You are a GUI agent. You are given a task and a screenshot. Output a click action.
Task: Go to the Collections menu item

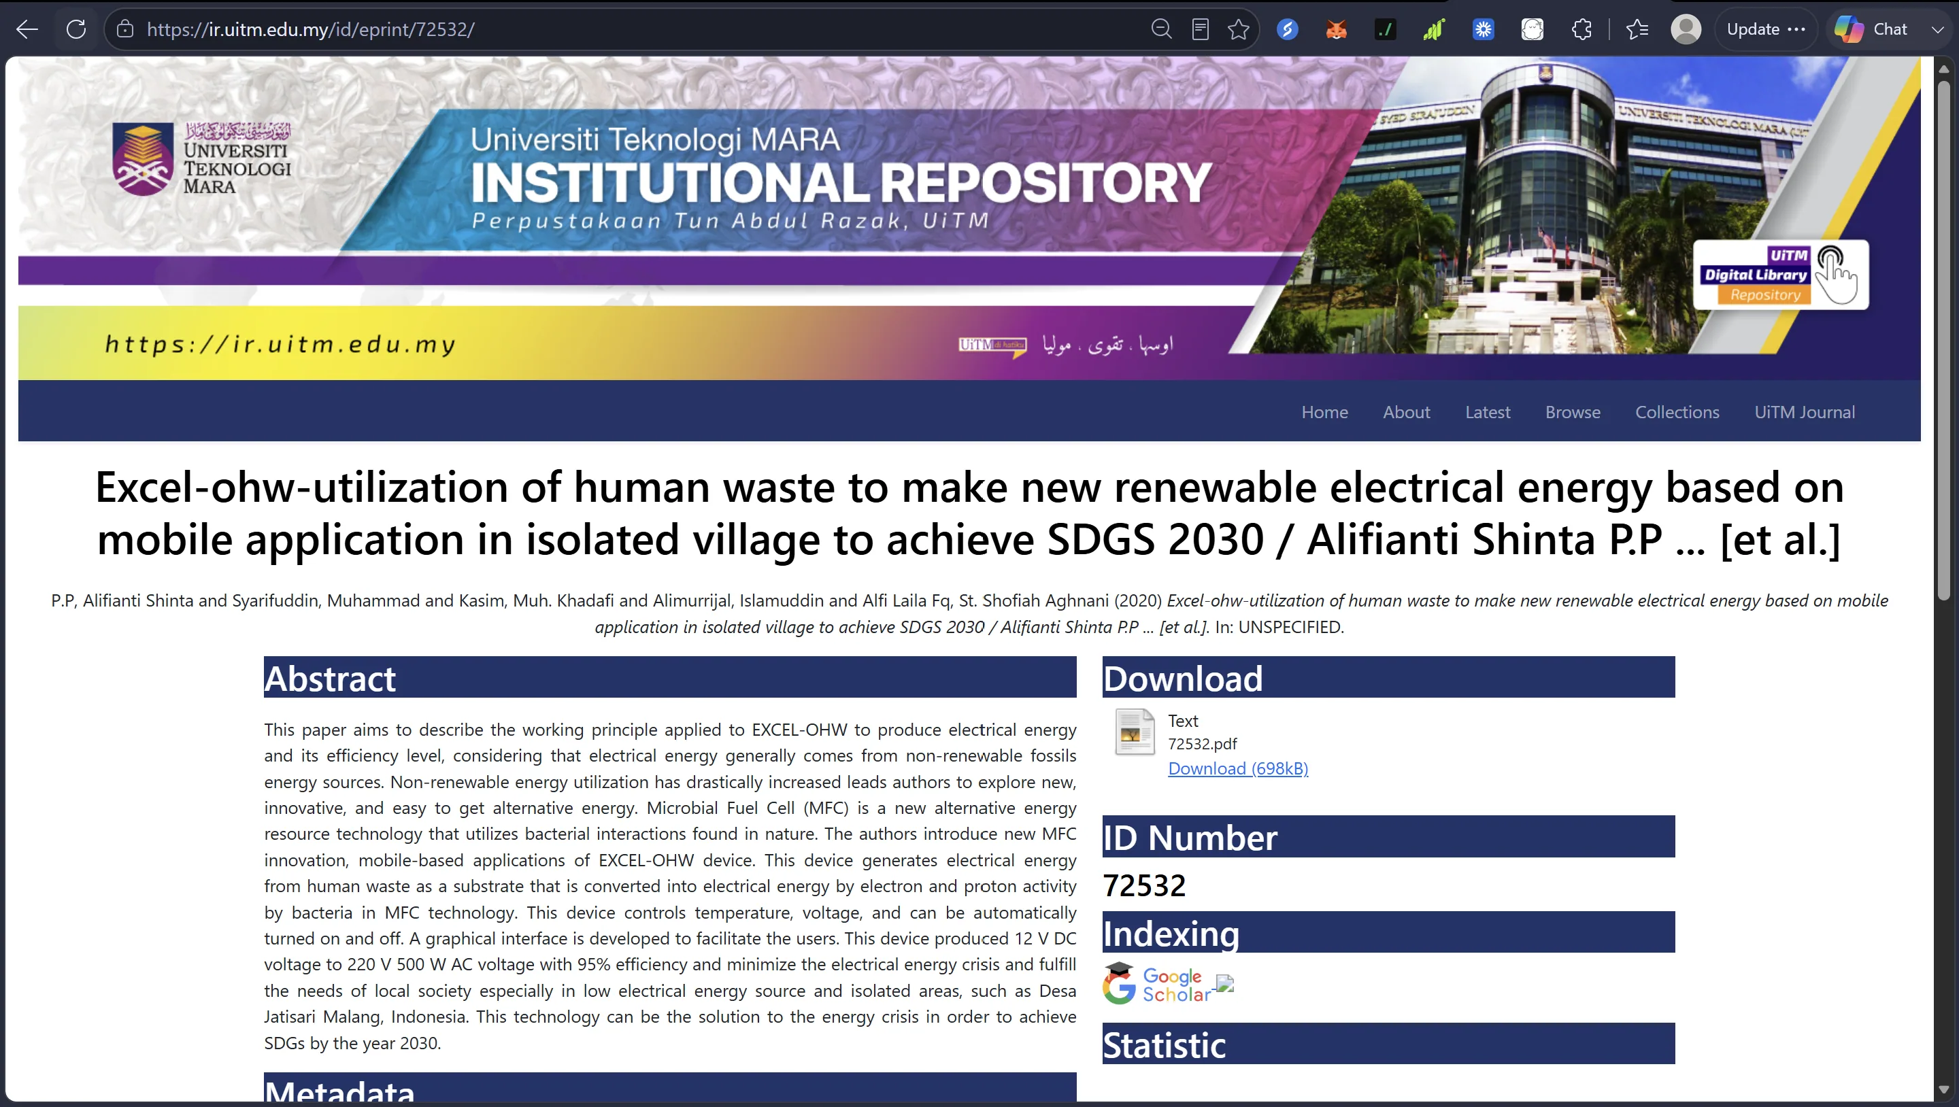1677,412
